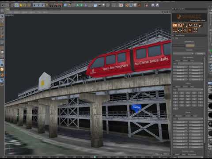The height and width of the screenshot is (159, 212).
Task: Click the nB icon in the plugin panel
Action: (180, 25)
